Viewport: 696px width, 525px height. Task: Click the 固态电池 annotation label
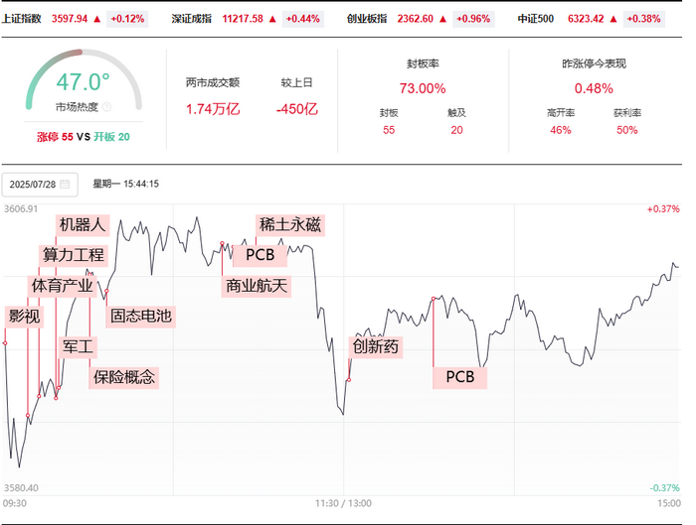coord(141,316)
